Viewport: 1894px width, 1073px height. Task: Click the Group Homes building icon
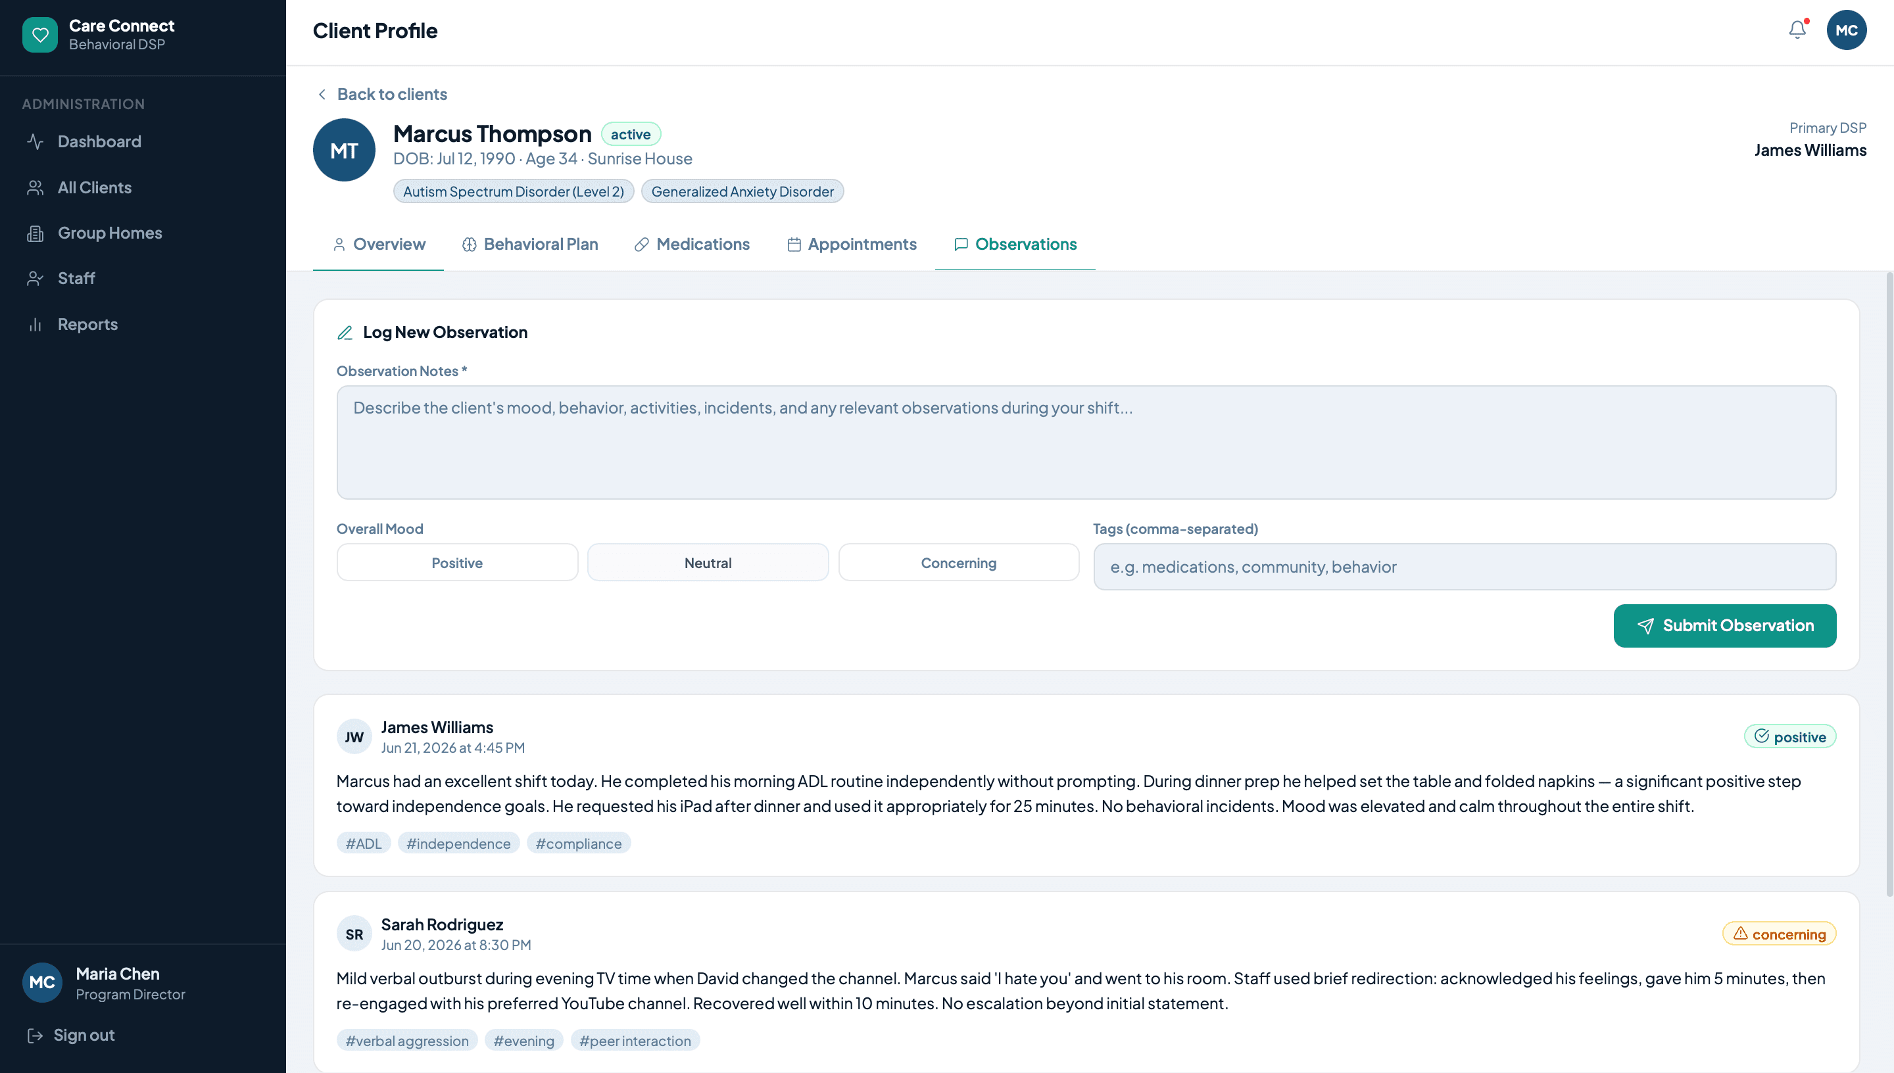[x=36, y=233]
